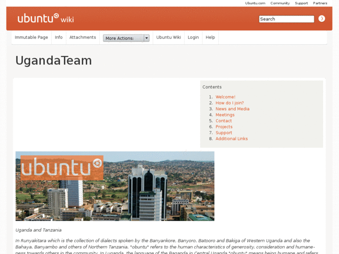Viewport: 339px width, 254px height.
Task: Open the Help menu item
Action: tap(210, 37)
